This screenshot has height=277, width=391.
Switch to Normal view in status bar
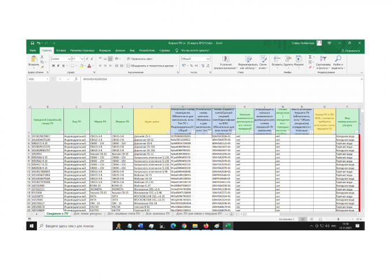pyautogui.click(x=302, y=219)
